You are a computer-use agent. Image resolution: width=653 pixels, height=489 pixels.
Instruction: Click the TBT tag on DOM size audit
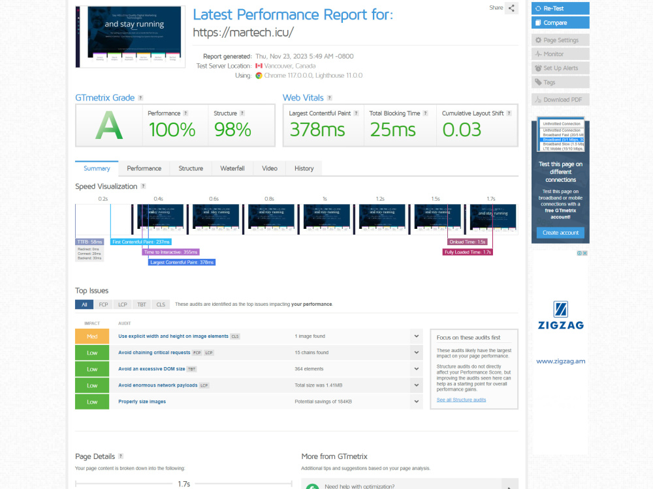(x=191, y=369)
